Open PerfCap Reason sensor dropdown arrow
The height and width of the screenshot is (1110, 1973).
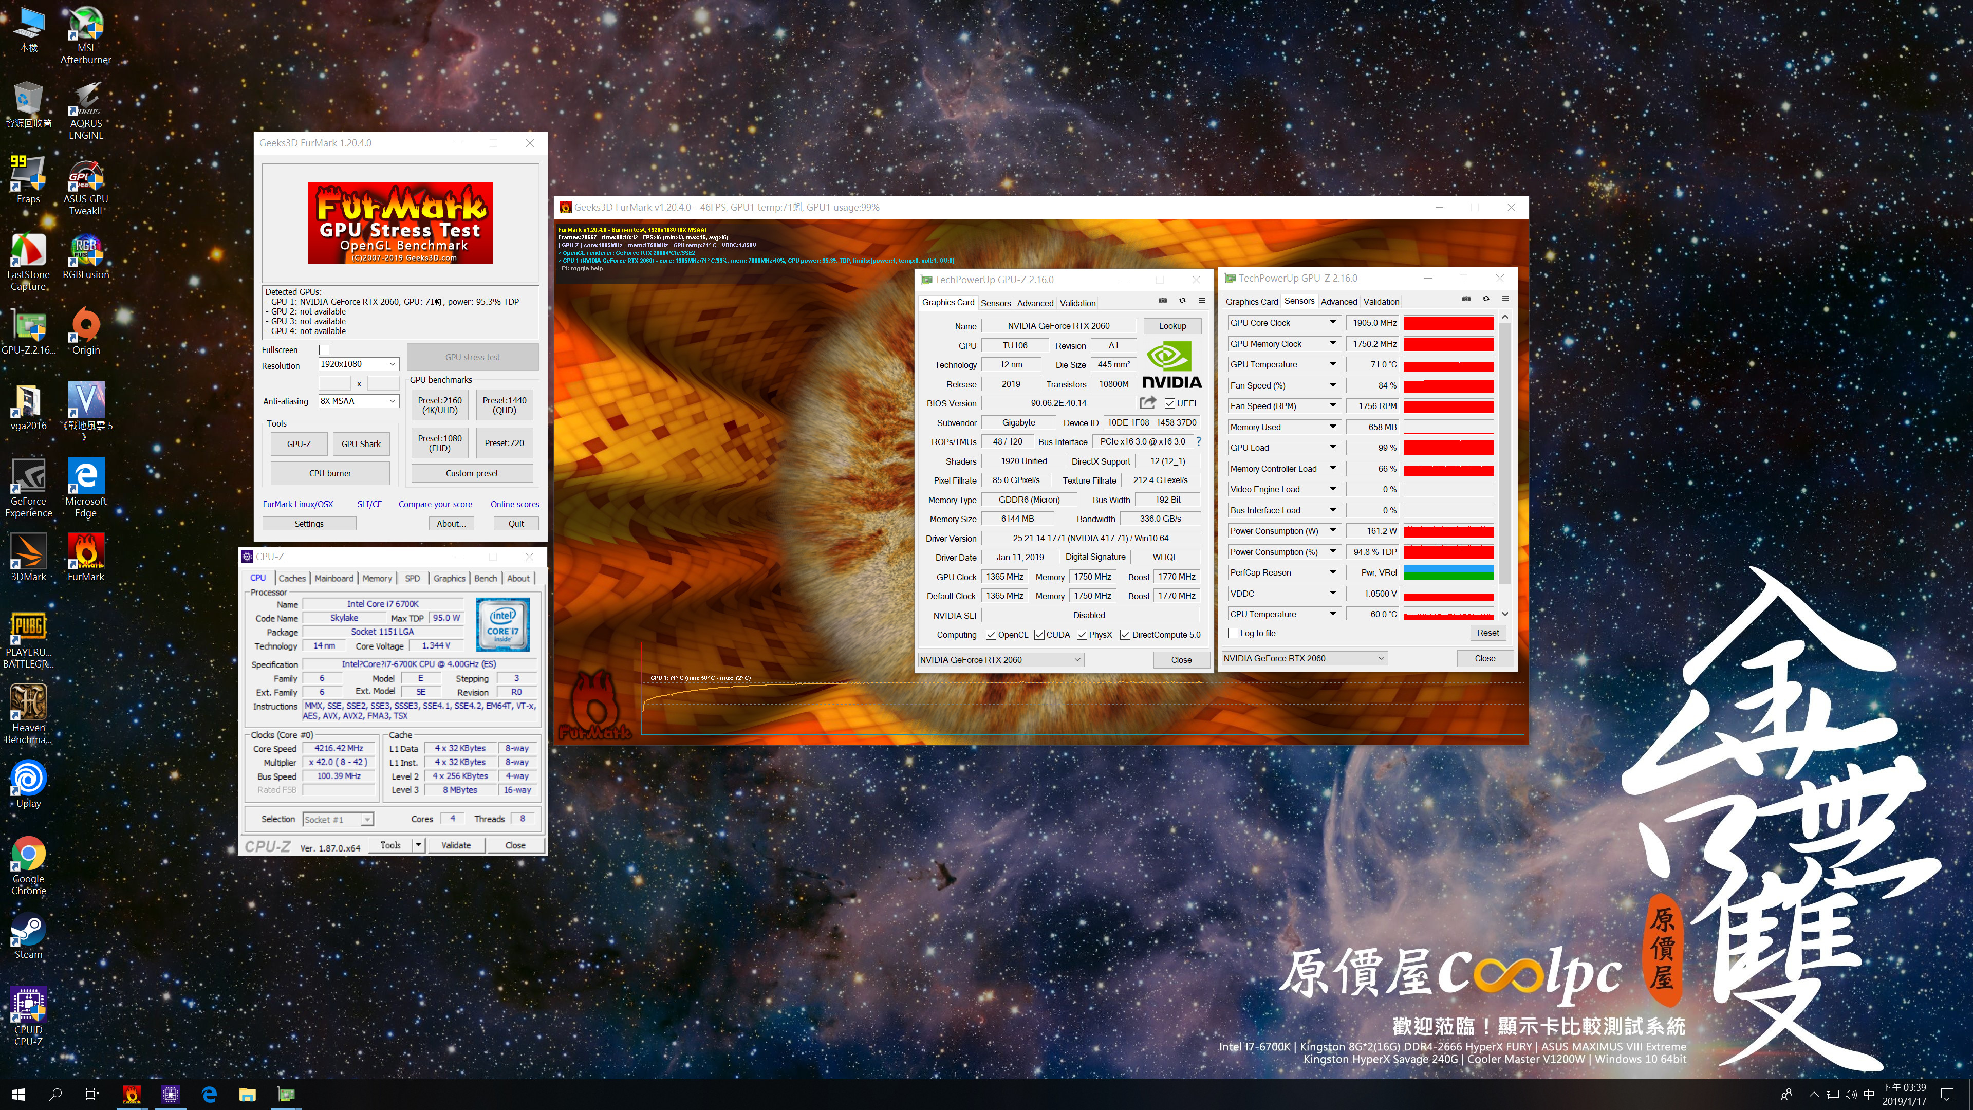[1333, 572]
